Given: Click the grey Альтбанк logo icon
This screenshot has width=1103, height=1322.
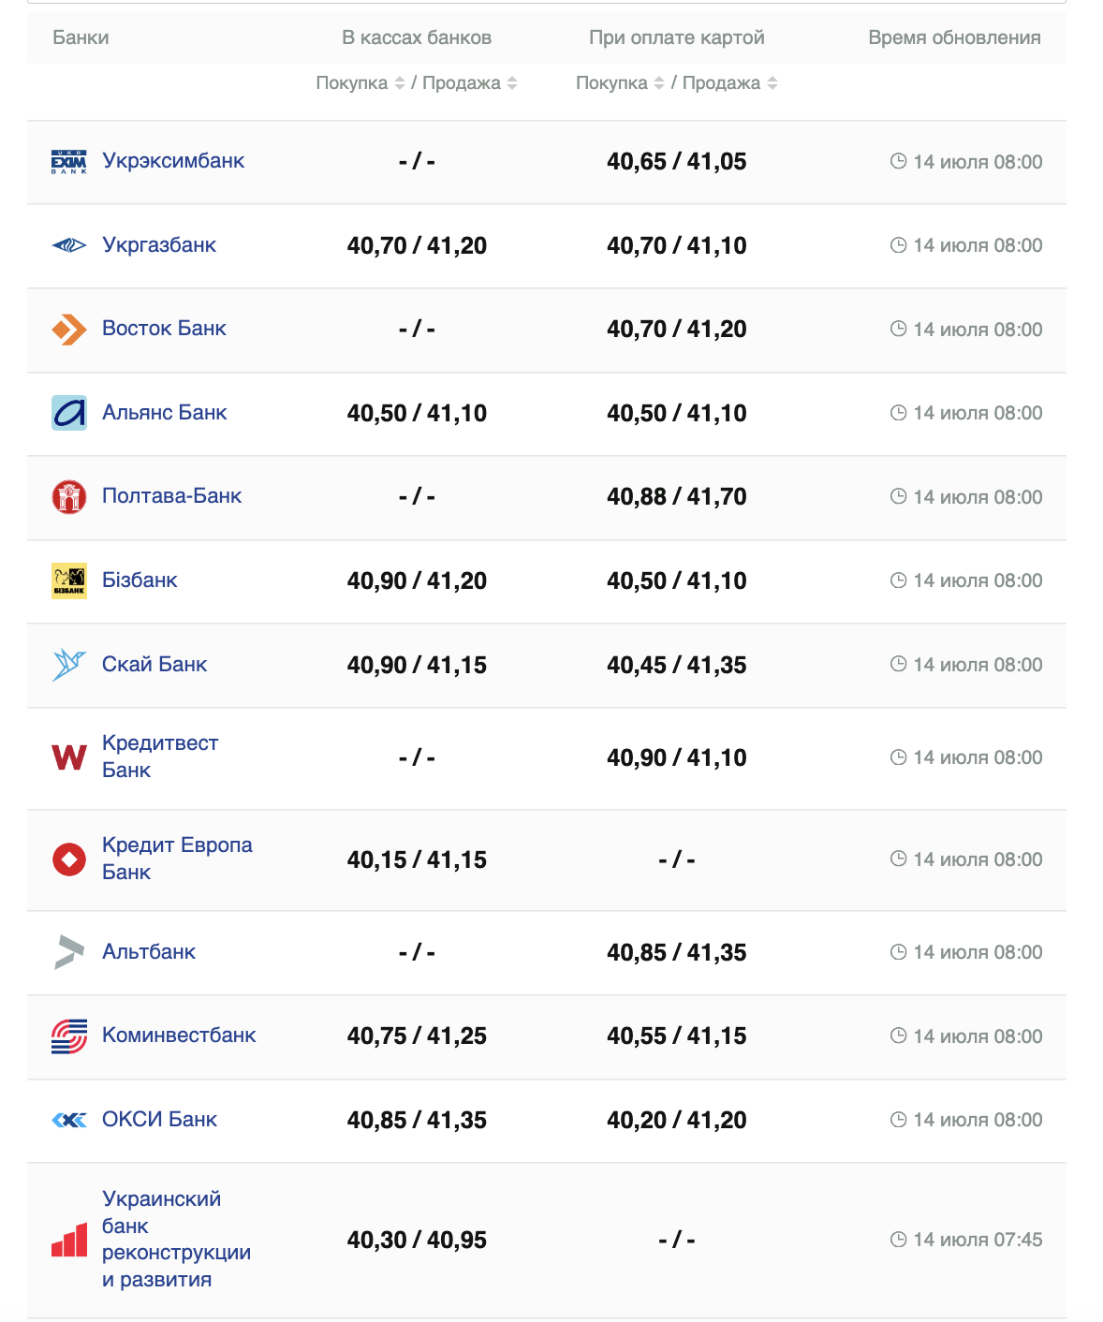Looking at the screenshot, I should (68, 952).
